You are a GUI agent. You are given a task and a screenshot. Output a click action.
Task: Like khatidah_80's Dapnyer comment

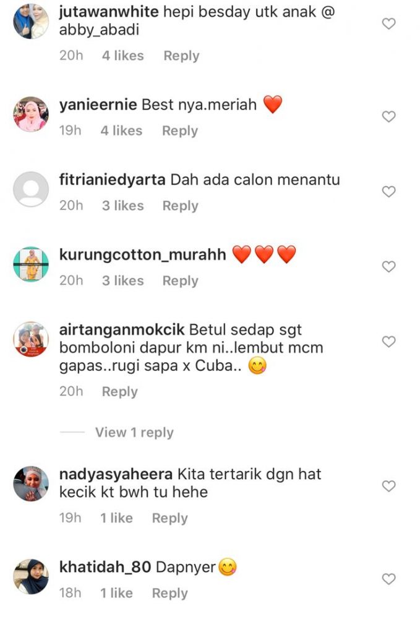coord(389,579)
